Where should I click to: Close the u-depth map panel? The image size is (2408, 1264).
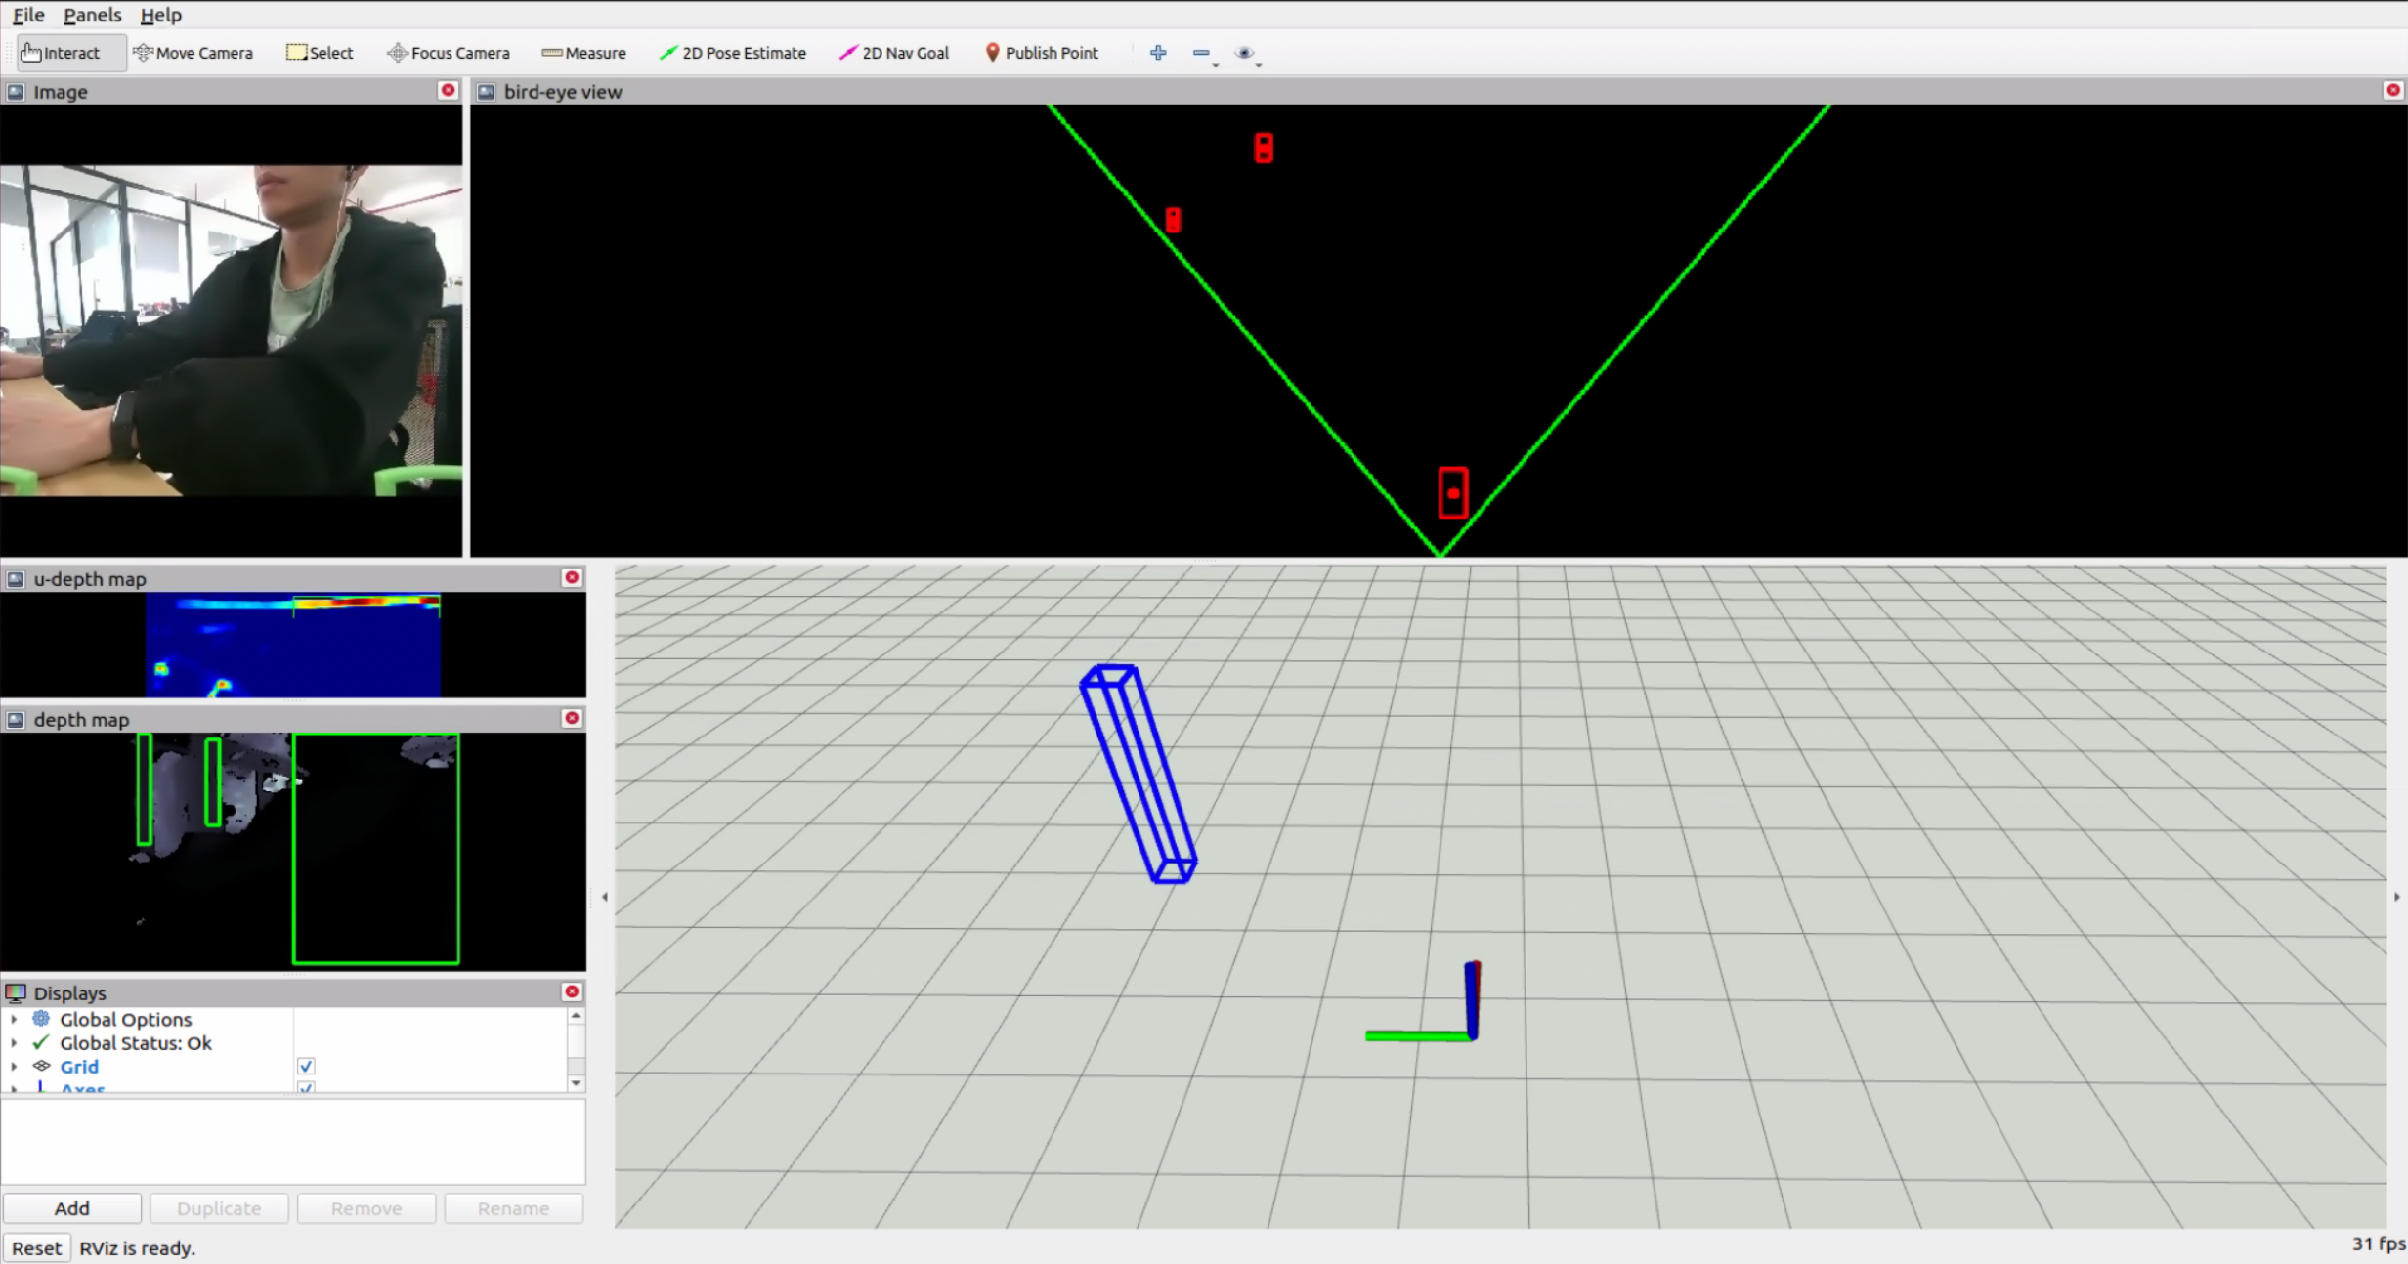tap(573, 578)
